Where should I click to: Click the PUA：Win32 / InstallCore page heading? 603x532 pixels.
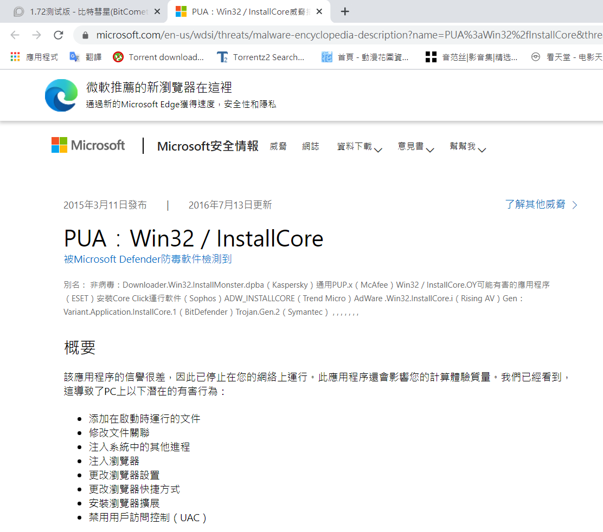[194, 238]
